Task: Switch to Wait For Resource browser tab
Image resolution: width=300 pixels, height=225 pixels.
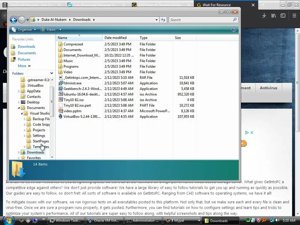Action: [x=217, y=5]
